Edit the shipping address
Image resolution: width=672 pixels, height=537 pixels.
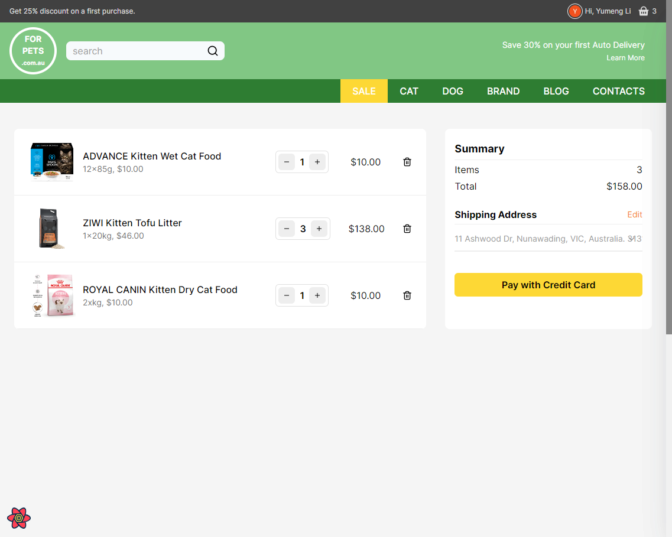point(634,214)
